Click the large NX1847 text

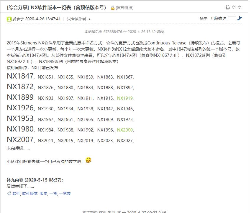(x=20, y=76)
